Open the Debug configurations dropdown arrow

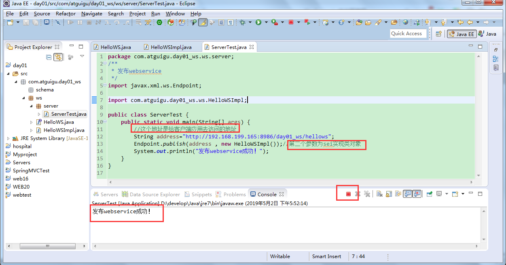coord(250,22)
